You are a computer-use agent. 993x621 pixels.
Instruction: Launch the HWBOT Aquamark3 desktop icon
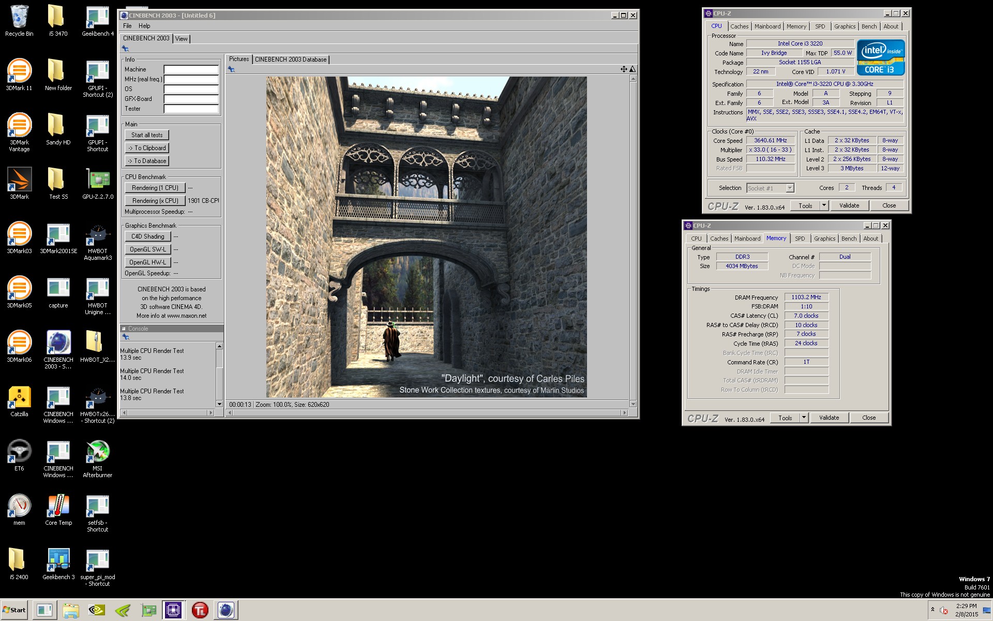97,242
